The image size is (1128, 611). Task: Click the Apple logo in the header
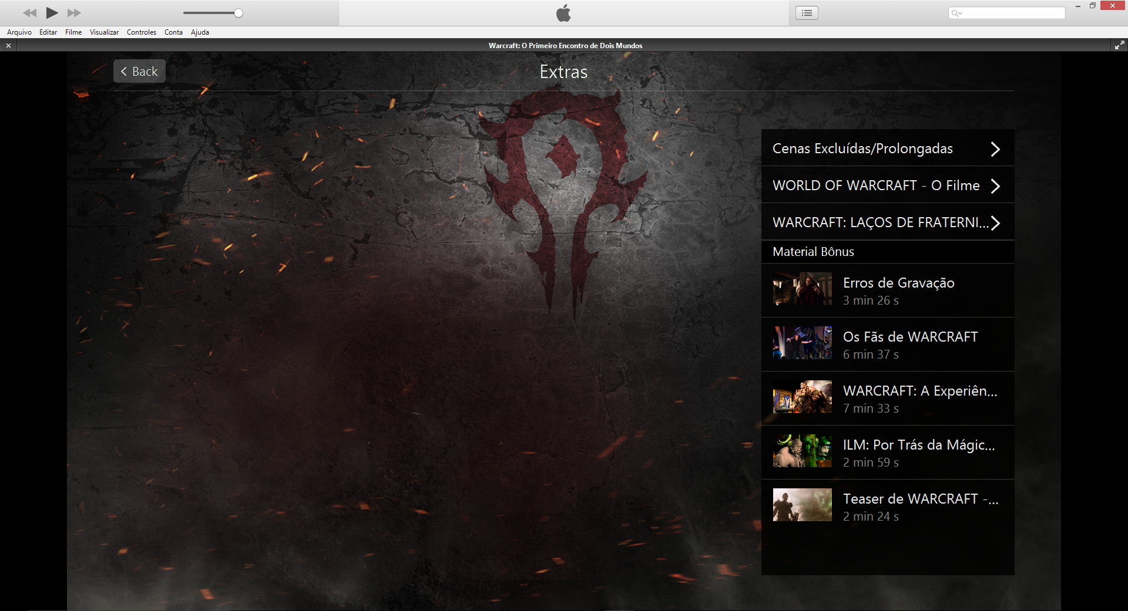click(x=563, y=13)
